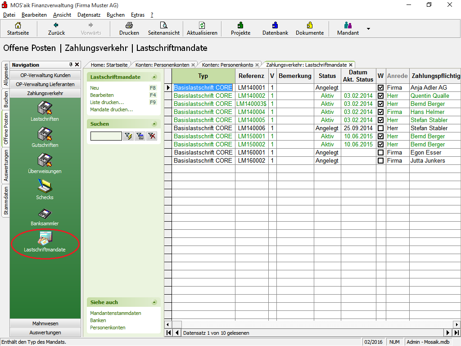Screen dimensions: 461x346
Task: Toggle W checkbox for reference LM140005
Action: tap(380, 120)
